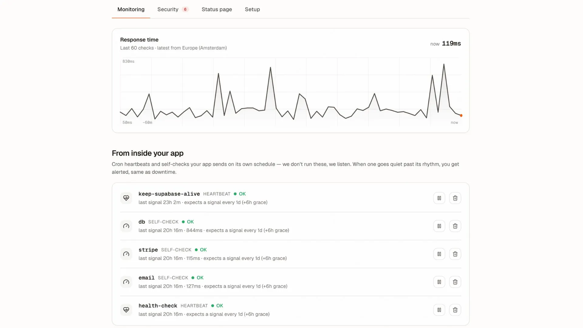583x328 pixels.
Task: Pause the keep-supabase-alive heartbeat
Action: pos(439,198)
